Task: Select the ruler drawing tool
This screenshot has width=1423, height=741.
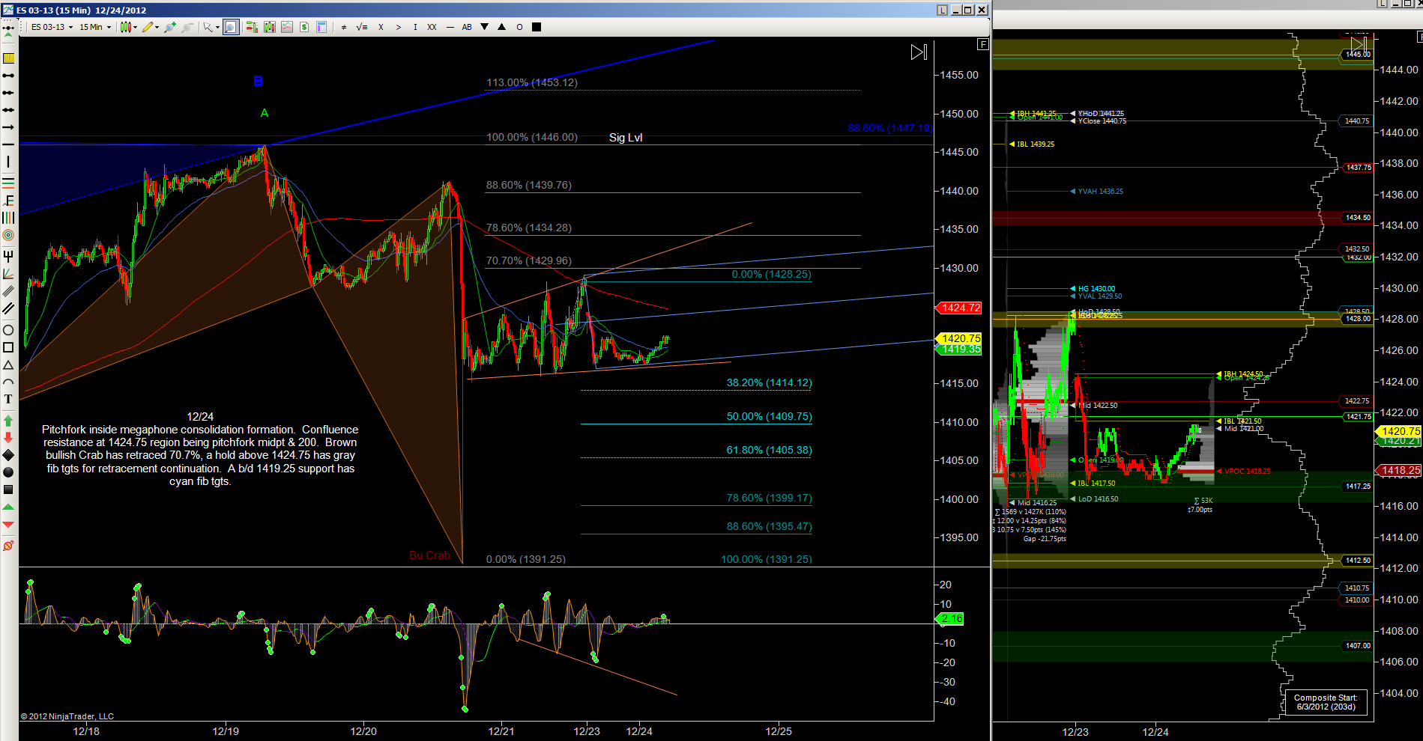Action: click(x=8, y=58)
